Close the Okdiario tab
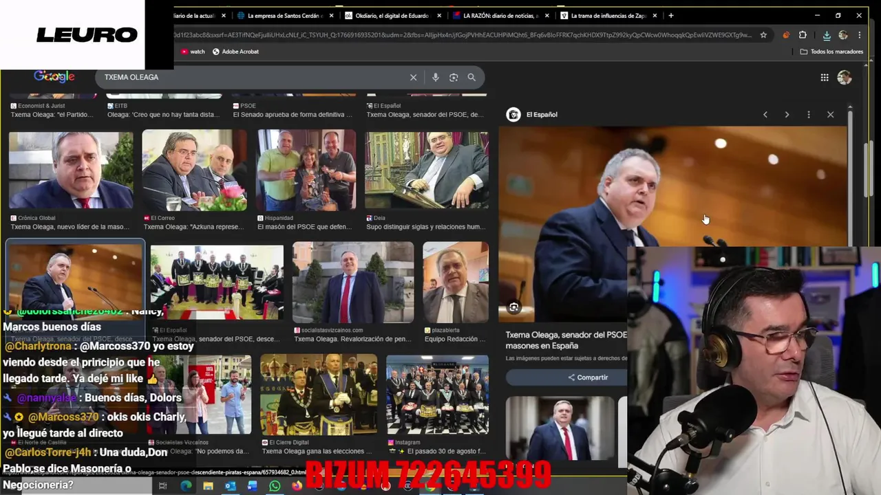This screenshot has width=881, height=495. 440,15
